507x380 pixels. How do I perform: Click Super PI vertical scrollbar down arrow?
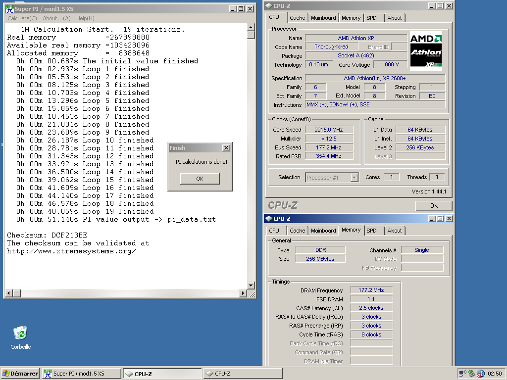point(251,285)
